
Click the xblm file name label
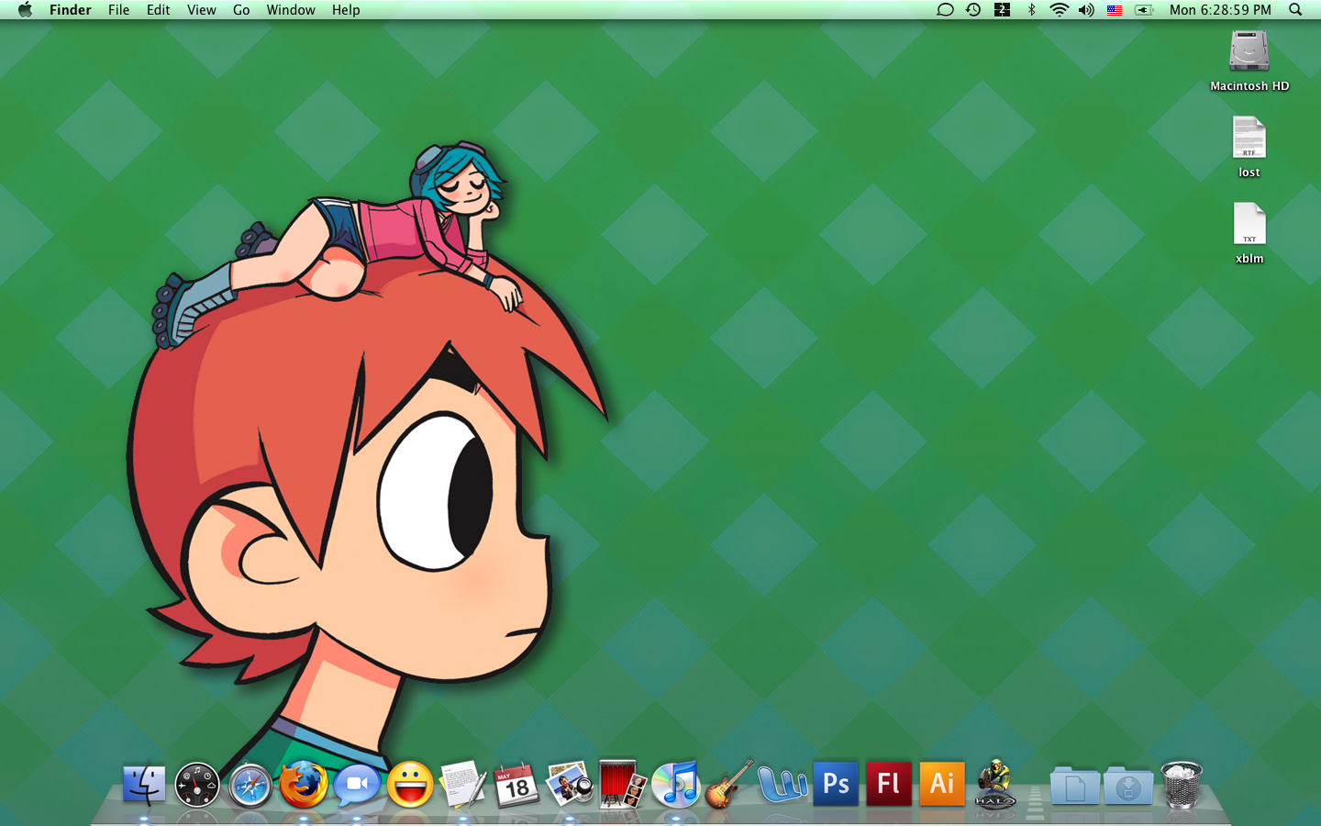(1249, 259)
